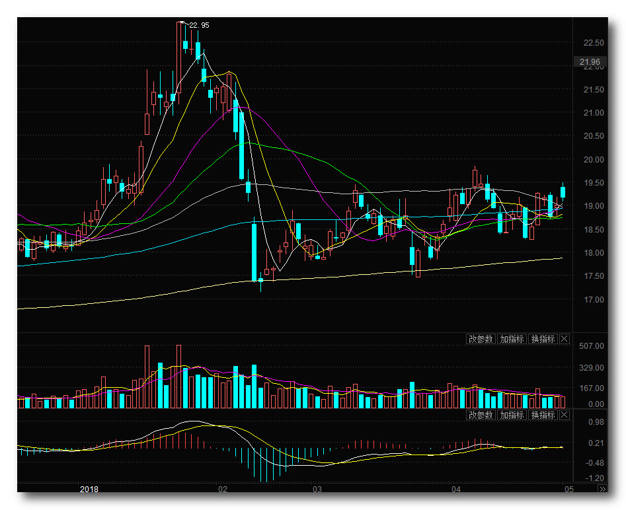Click the -1.20 label on the MACD axis
This screenshot has width=626, height=510.
[x=594, y=478]
